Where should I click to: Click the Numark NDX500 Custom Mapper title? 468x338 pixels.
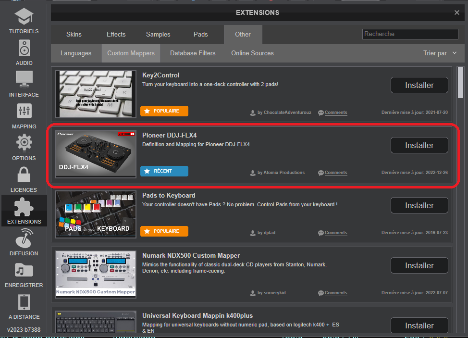pos(191,256)
